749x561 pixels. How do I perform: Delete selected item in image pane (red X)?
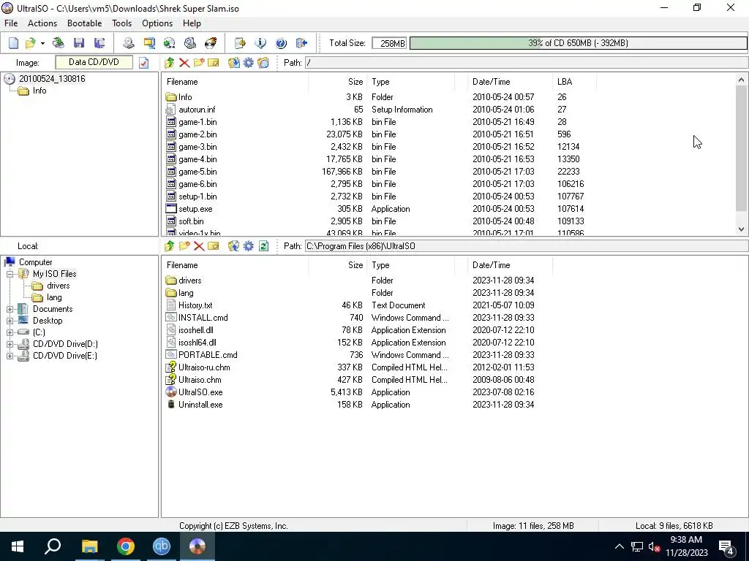[184, 63]
